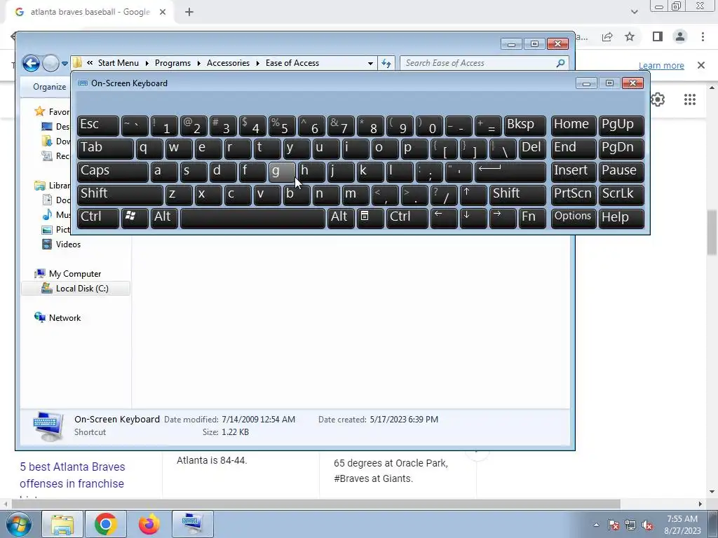Switch to Chrome in the taskbar
Image resolution: width=718 pixels, height=538 pixels.
coord(105,524)
